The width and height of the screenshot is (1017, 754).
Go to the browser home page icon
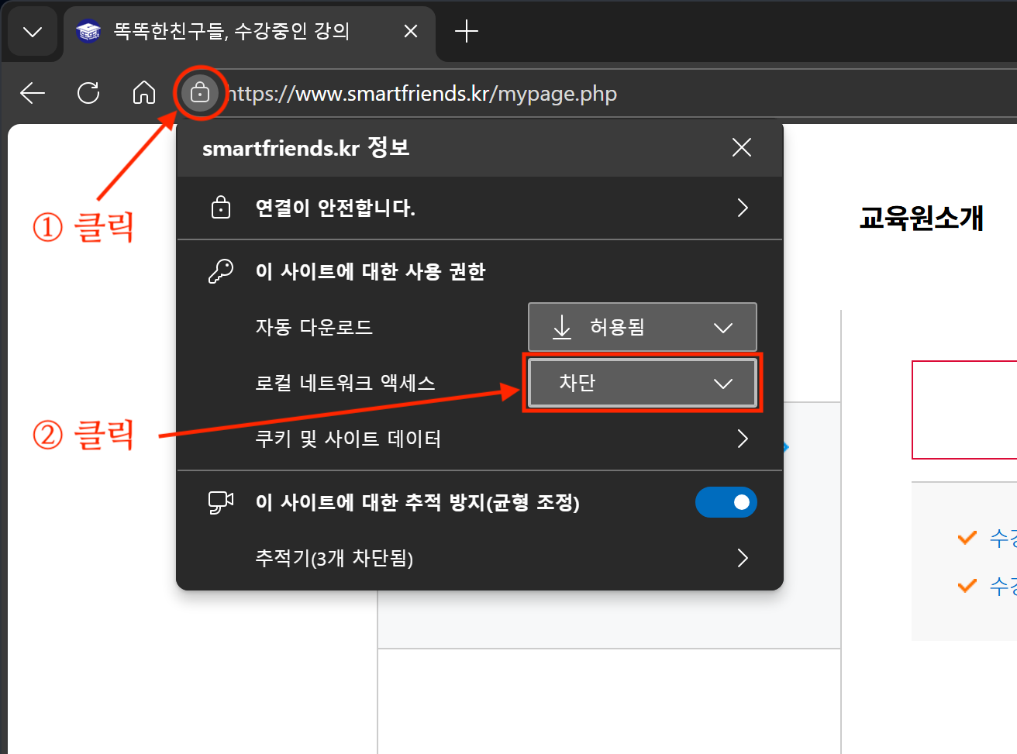click(x=143, y=94)
